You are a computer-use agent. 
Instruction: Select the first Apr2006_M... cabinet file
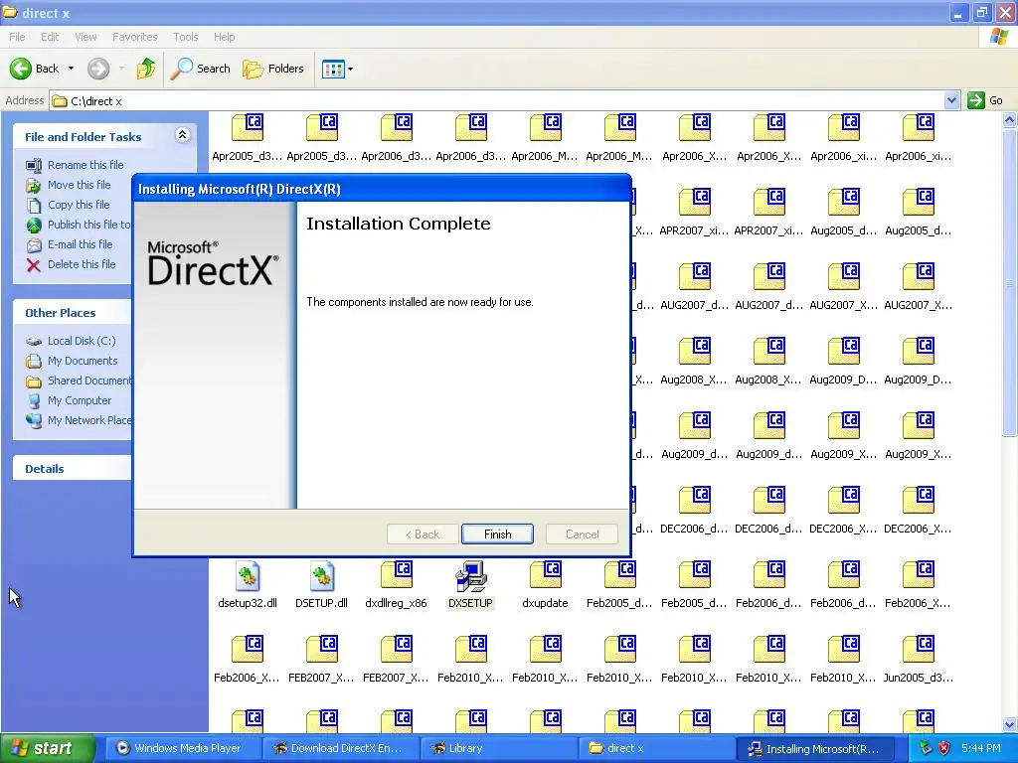click(546, 127)
